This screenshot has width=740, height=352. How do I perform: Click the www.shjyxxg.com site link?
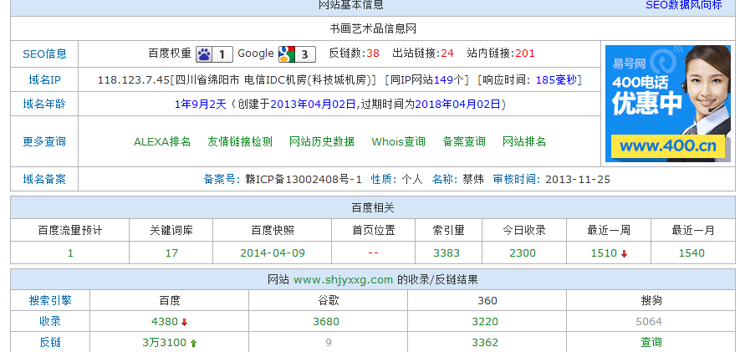click(x=343, y=280)
